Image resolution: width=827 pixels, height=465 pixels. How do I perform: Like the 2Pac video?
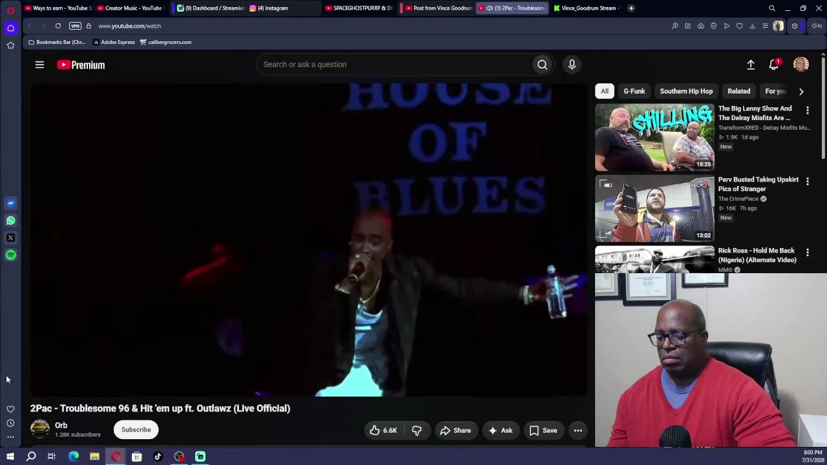pyautogui.click(x=382, y=430)
